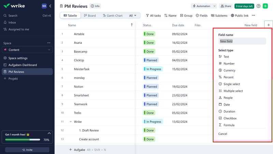Switch to the Tabelle view tab
Viewport: 273px width, 154px height.
pos(70,15)
